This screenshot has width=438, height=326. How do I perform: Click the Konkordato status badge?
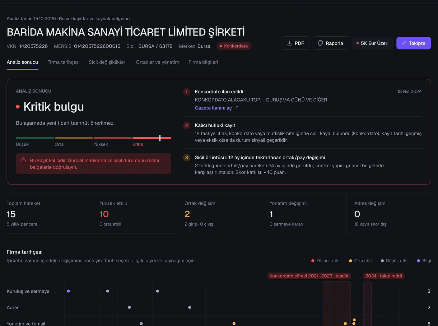(x=234, y=46)
